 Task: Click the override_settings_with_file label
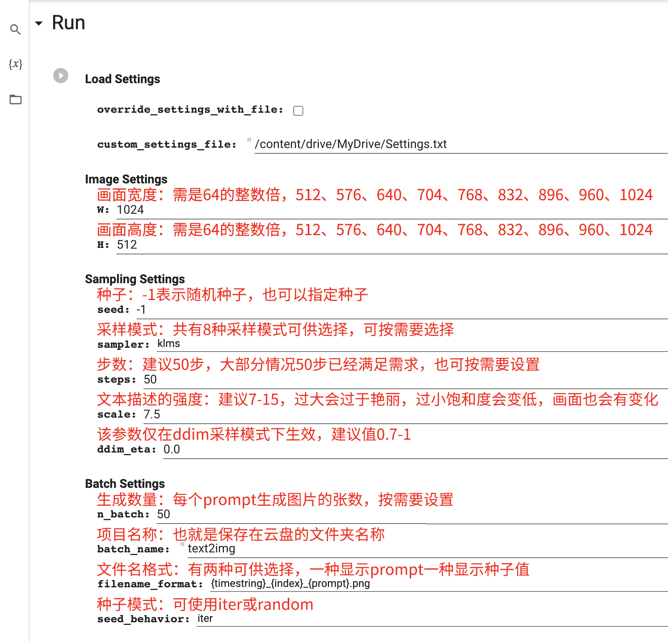tap(190, 110)
